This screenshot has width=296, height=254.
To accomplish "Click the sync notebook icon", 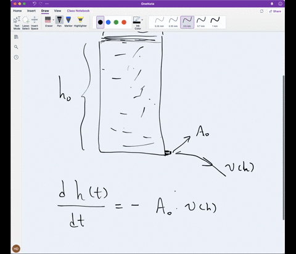I will tap(261, 11).
